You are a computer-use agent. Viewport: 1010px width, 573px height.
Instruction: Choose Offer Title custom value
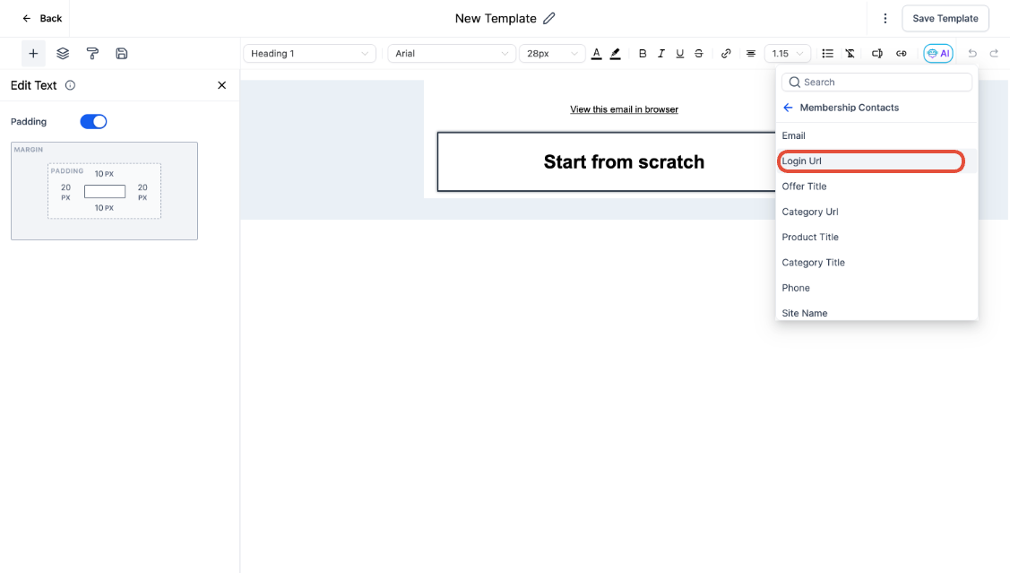coord(804,187)
